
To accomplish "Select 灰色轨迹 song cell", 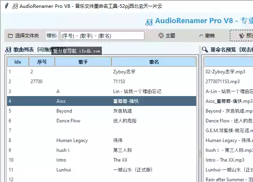I will [x=123, y=111].
